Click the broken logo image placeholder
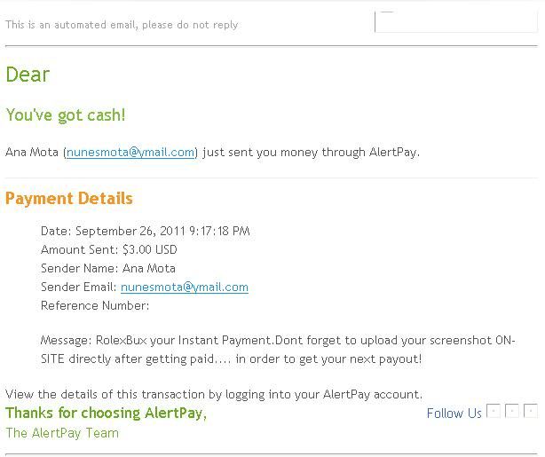The width and height of the screenshot is (545, 457). (456, 22)
